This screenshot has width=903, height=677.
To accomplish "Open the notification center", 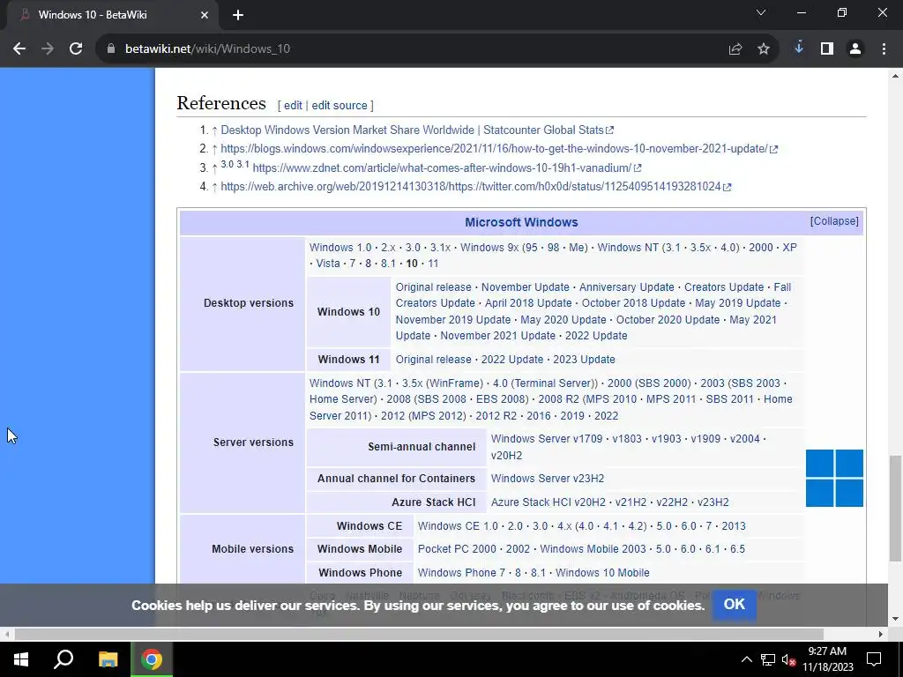I will coord(874,659).
